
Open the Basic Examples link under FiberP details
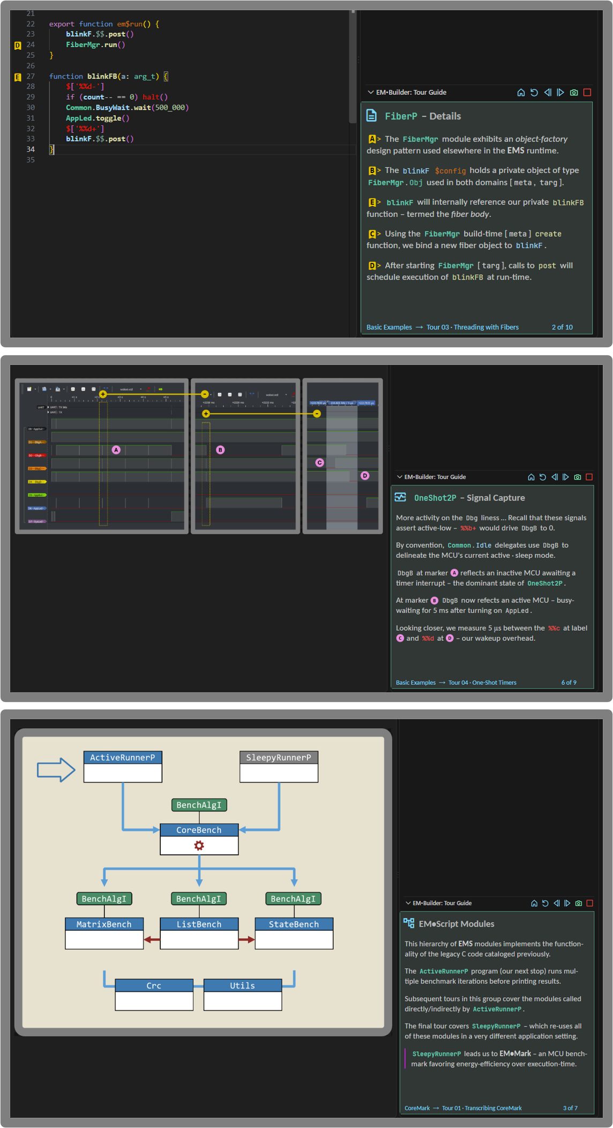tap(389, 327)
